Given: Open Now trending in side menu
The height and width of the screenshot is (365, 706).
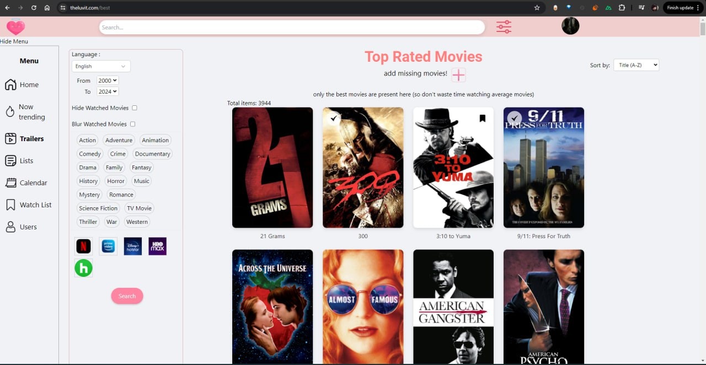Looking at the screenshot, I should tap(25, 112).
